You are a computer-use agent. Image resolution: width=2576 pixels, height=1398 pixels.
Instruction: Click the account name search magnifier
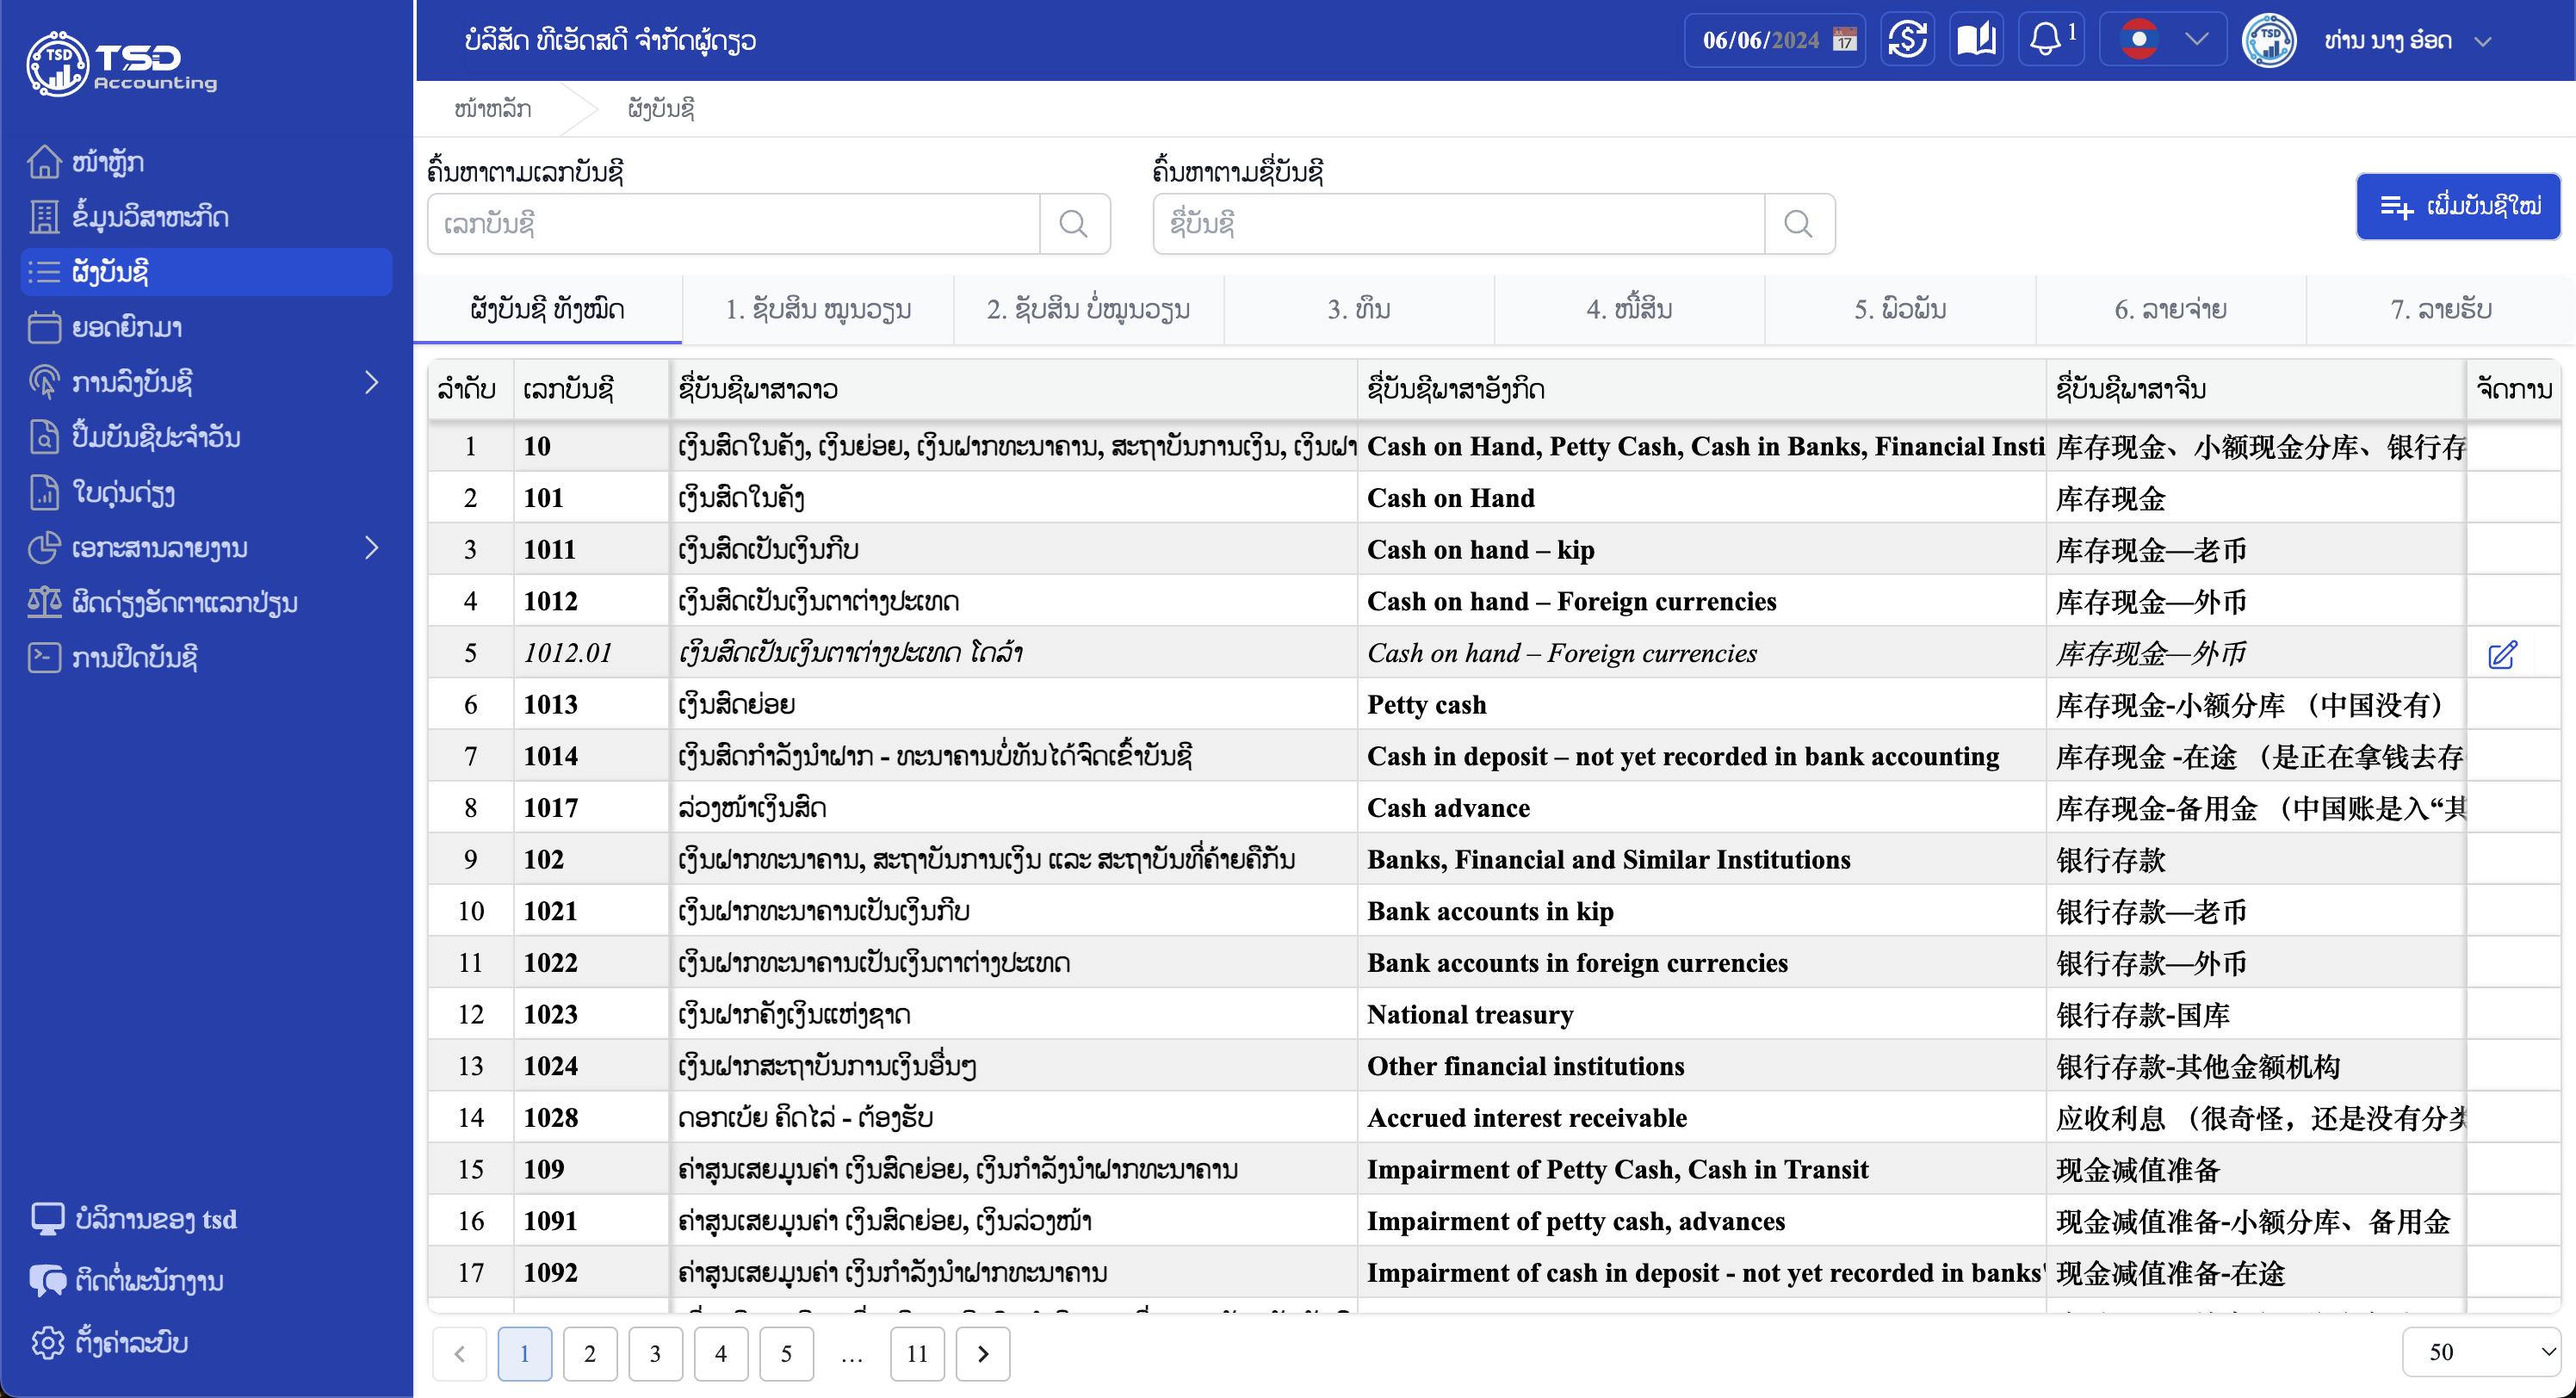click(1799, 223)
